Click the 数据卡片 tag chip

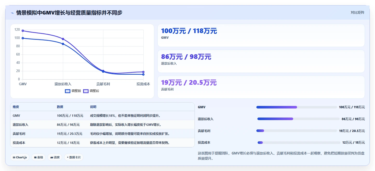click(74, 157)
